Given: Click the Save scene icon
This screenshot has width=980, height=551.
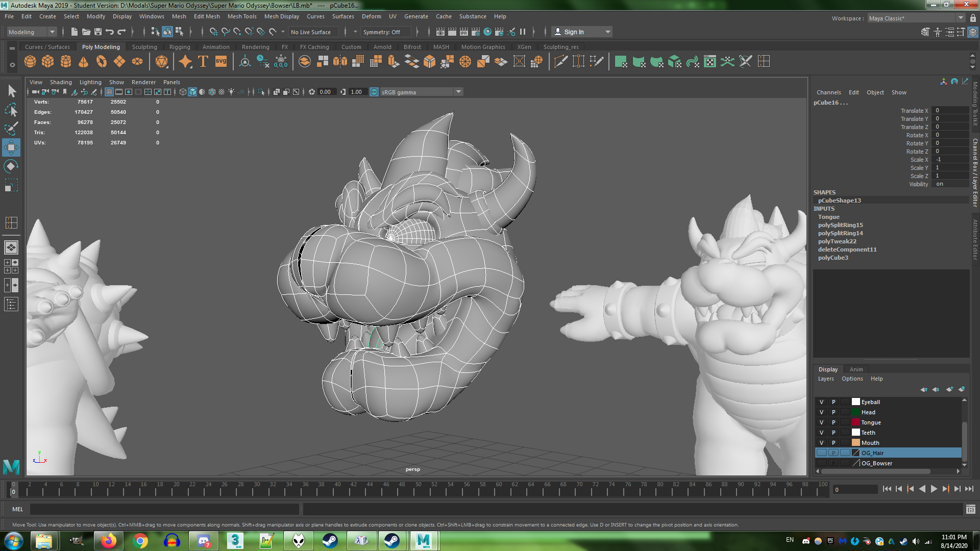Looking at the screenshot, I should tap(98, 32).
